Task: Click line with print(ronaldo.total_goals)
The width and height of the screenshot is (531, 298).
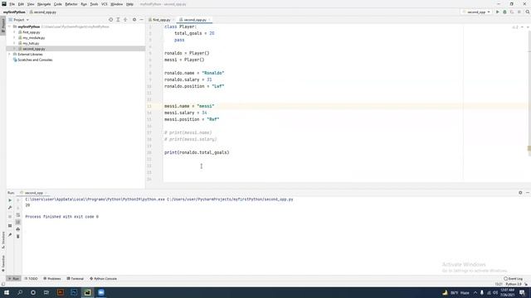Action: [x=197, y=152]
